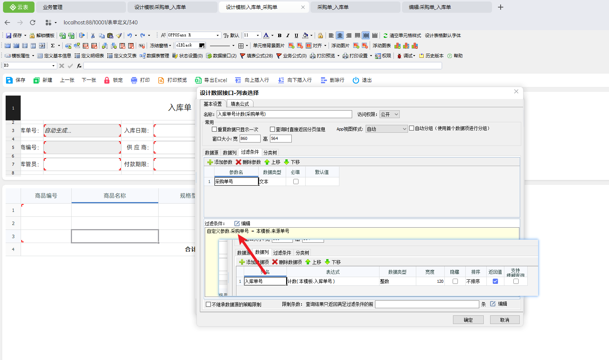
Task: Click the bold B formatting icon
Action: pos(279,36)
